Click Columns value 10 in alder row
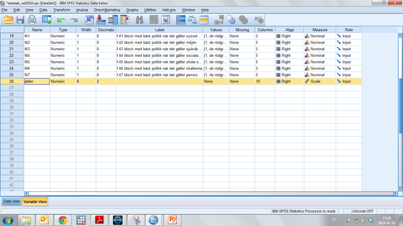 click(265, 81)
